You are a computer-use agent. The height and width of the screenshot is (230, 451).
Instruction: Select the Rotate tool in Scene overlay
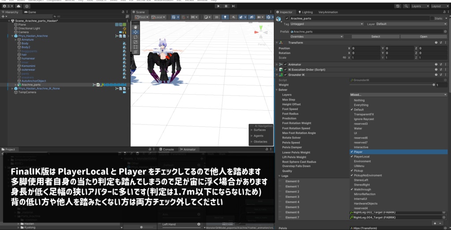pos(136,37)
